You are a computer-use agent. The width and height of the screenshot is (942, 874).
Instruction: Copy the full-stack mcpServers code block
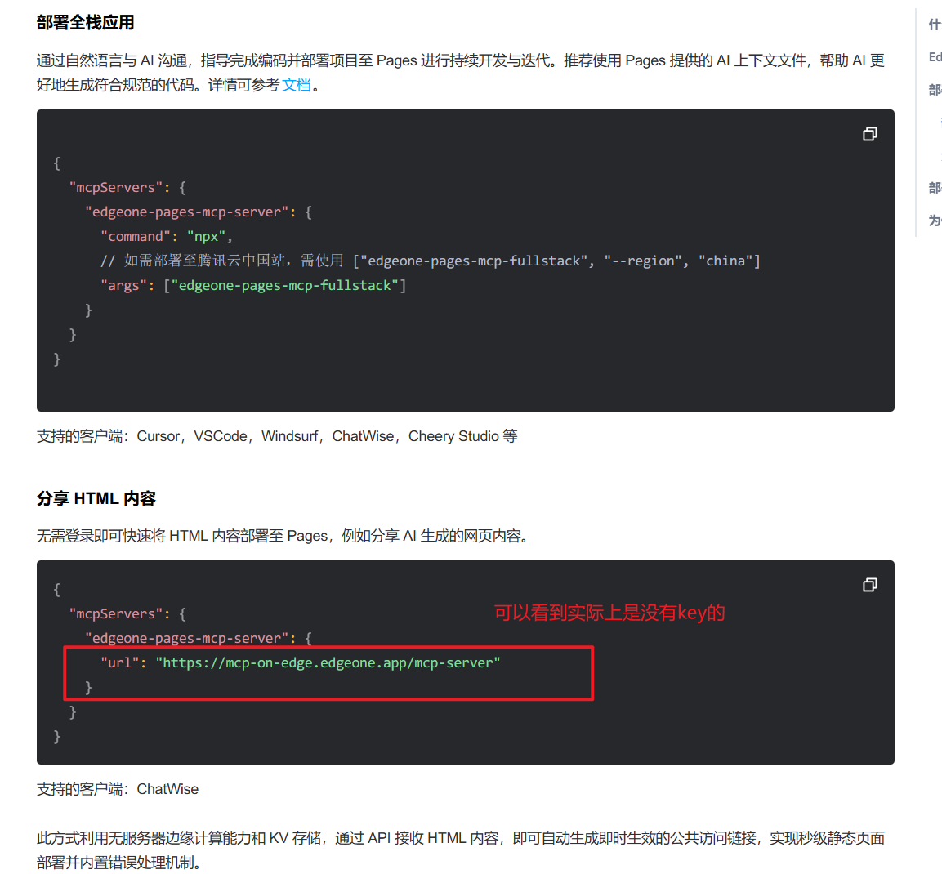869,134
